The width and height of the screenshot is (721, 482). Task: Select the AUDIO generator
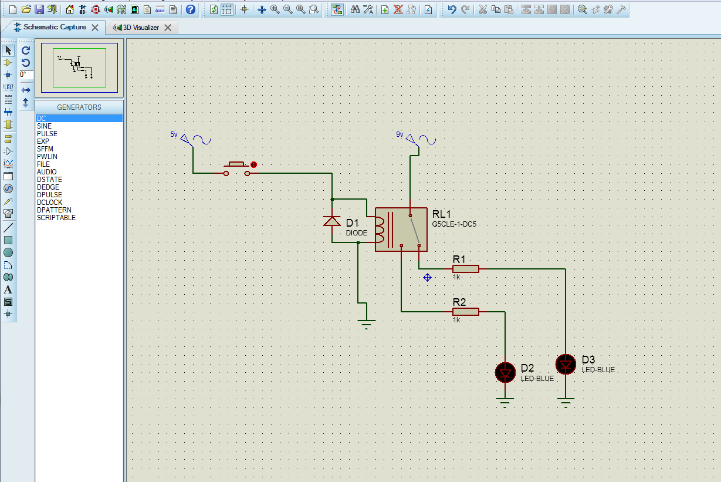pos(79,172)
